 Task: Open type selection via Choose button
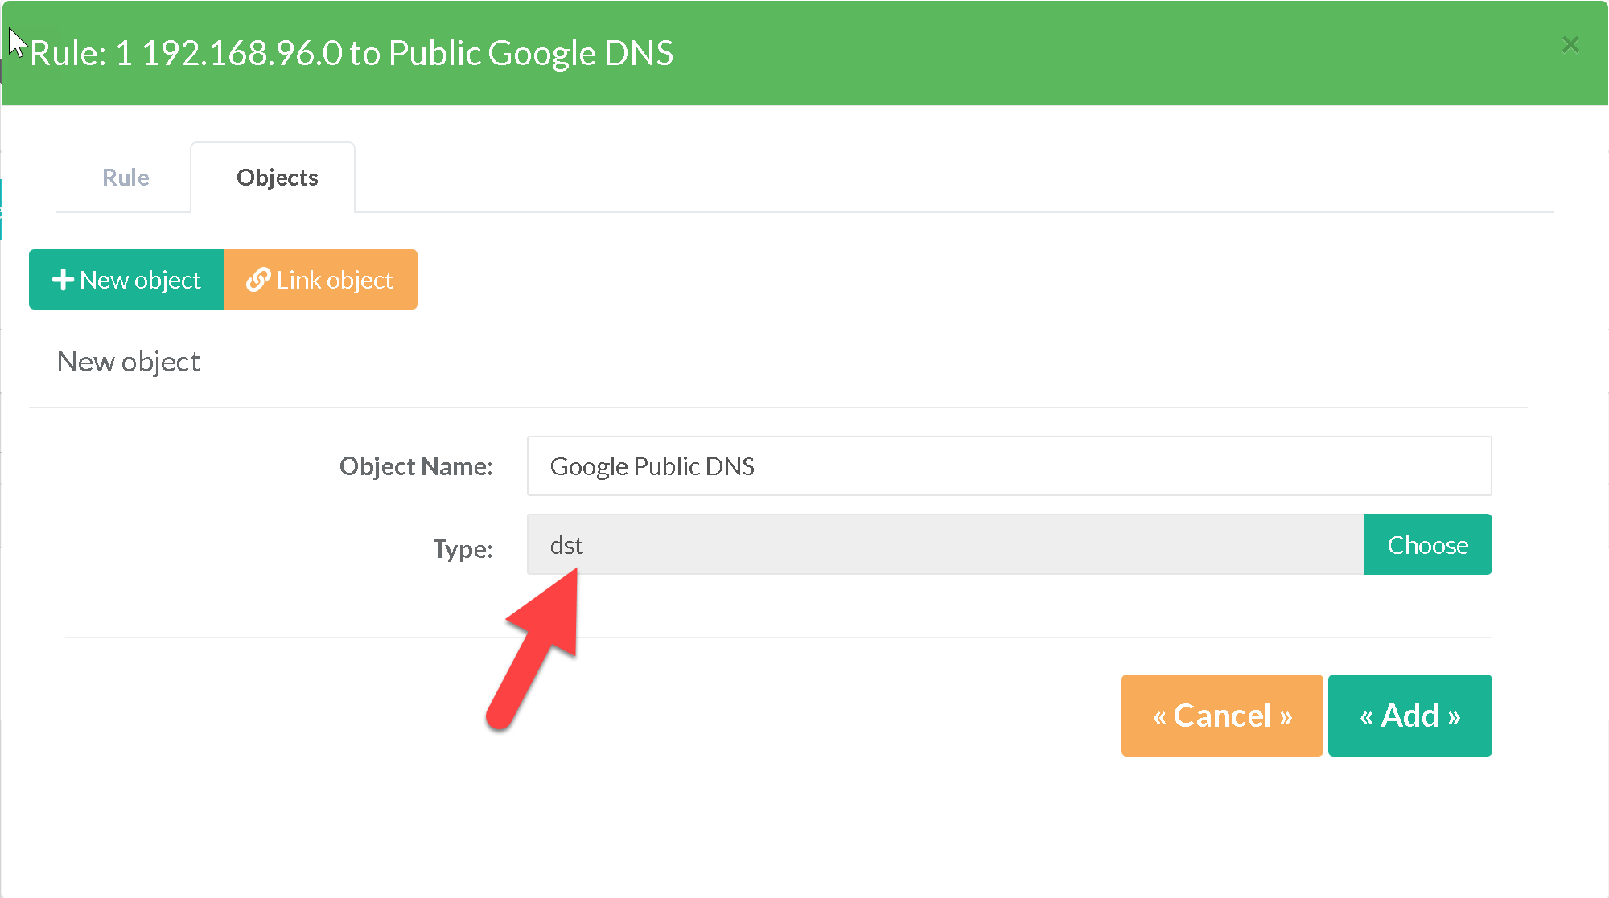pos(1427,545)
